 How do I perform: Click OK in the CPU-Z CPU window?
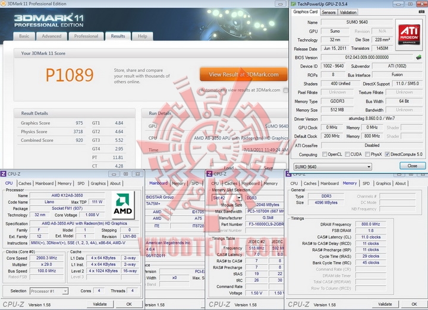(129, 304)
